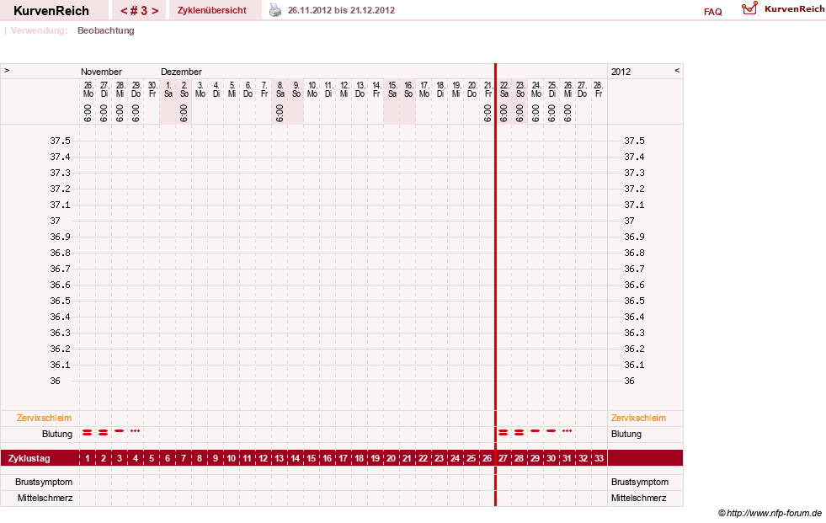
Task: Select cycle day 1 in Zyklustag row
Action: 88,458
